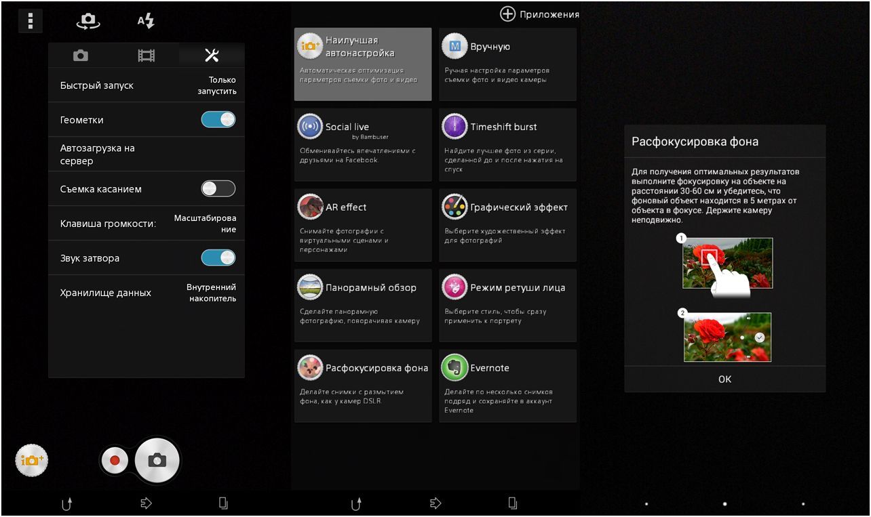This screenshot has width=871, height=517.
Task: Open the capture mode selector icon
Action: 31,461
